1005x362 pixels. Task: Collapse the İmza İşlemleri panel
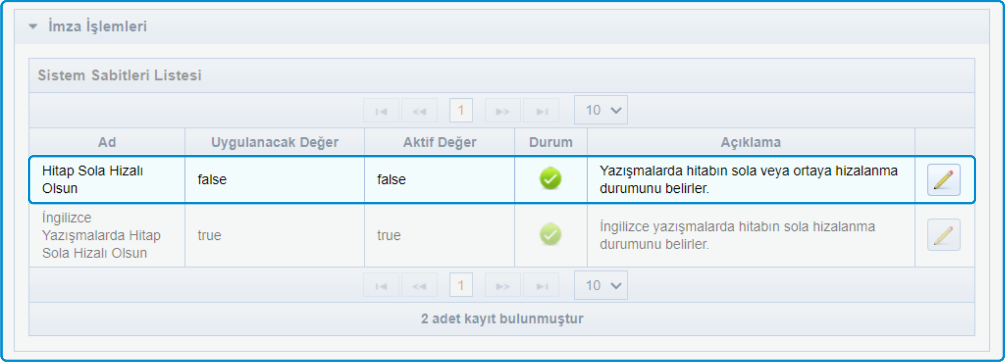pos(33,27)
